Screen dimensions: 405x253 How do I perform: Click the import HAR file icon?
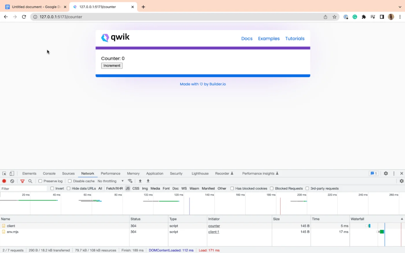point(140,181)
